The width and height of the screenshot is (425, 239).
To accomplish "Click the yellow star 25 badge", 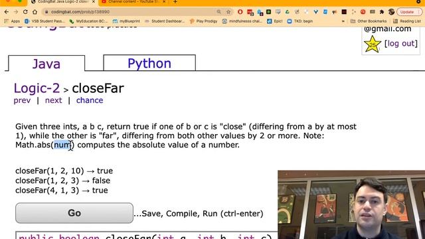I will [x=373, y=44].
